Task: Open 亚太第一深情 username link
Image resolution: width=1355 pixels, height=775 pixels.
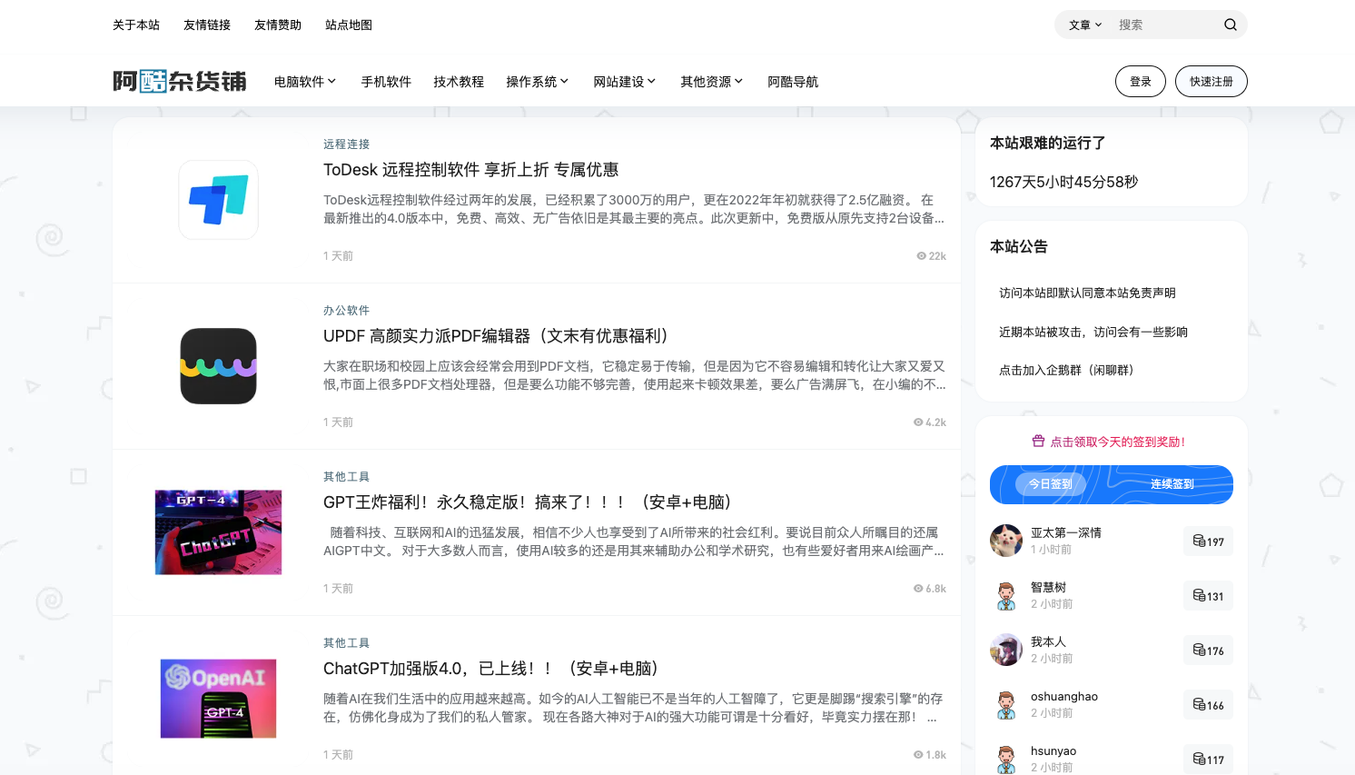Action: [x=1065, y=533]
